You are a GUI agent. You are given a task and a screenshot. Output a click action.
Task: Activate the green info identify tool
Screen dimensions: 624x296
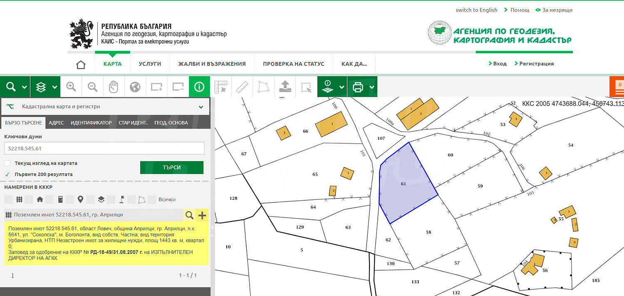[199, 87]
